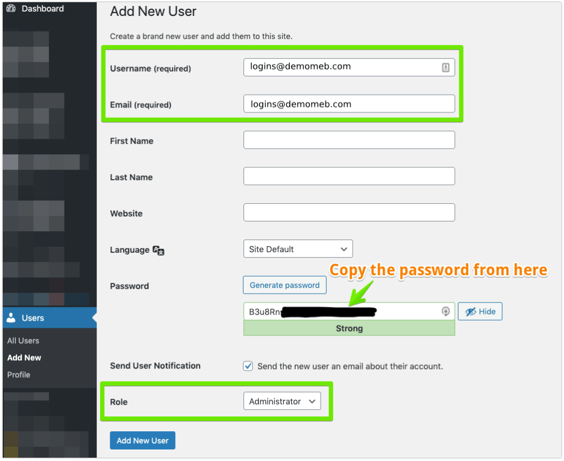Focus the First Name text field

pos(349,140)
